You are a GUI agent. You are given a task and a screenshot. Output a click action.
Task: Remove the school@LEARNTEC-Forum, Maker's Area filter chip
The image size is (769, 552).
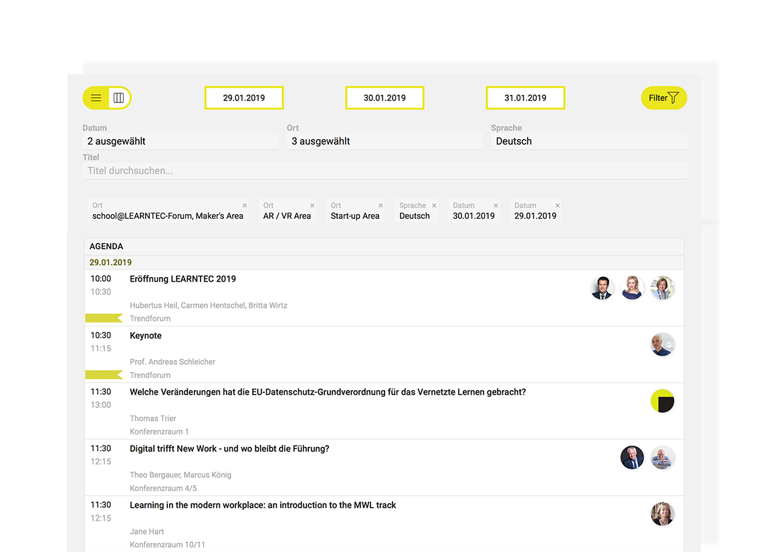pos(244,205)
